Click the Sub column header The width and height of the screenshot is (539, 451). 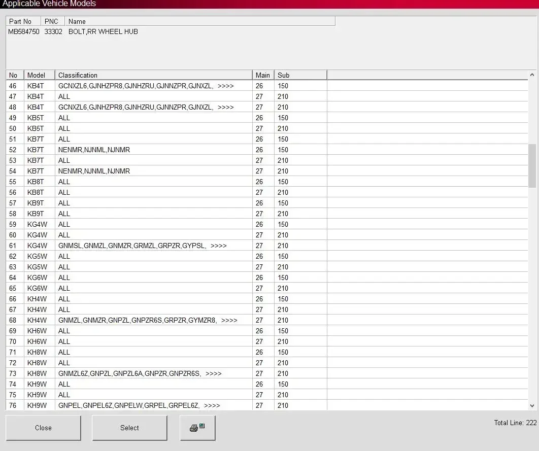(300, 75)
